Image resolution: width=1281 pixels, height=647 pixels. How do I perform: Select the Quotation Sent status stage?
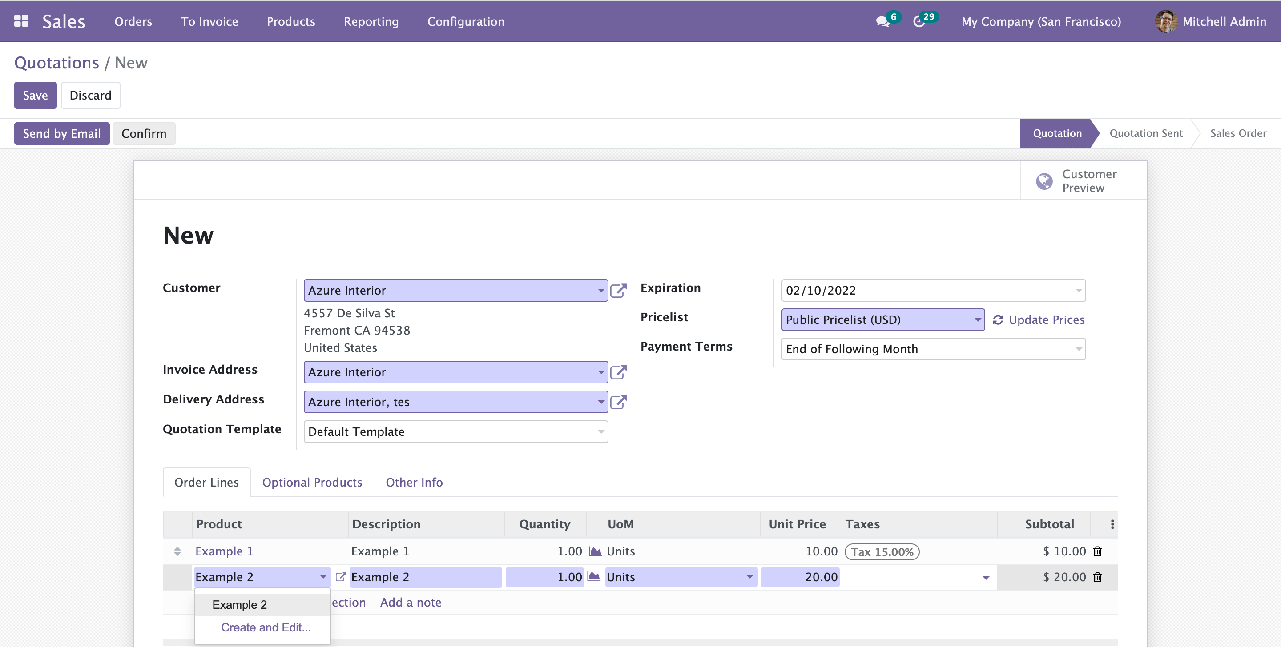[x=1146, y=133]
